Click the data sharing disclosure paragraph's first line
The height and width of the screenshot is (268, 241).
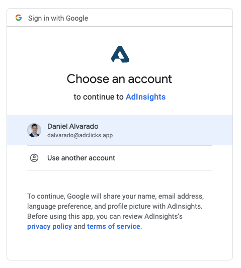pyautogui.click(x=115, y=196)
